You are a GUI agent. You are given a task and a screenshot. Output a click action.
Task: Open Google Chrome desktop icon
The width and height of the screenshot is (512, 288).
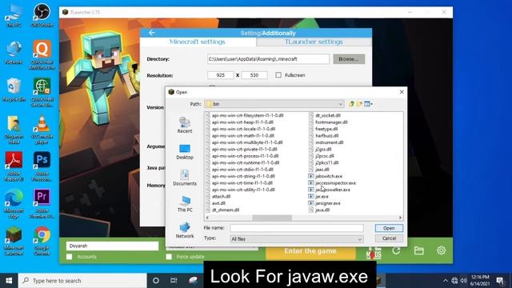(42, 241)
